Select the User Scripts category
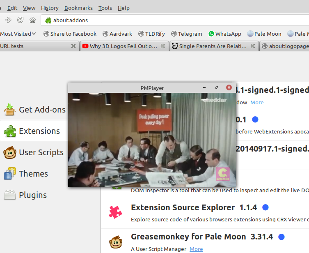The image size is (309, 253). 34,152
